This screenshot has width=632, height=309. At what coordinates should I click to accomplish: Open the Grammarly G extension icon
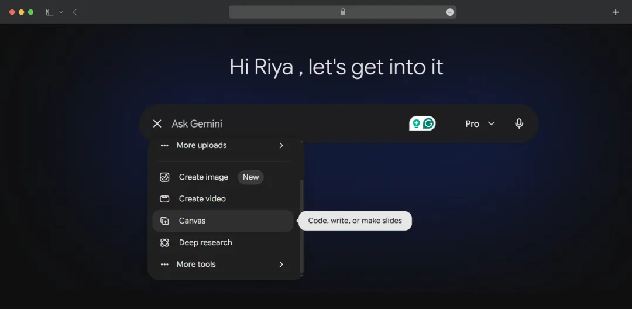click(x=428, y=123)
